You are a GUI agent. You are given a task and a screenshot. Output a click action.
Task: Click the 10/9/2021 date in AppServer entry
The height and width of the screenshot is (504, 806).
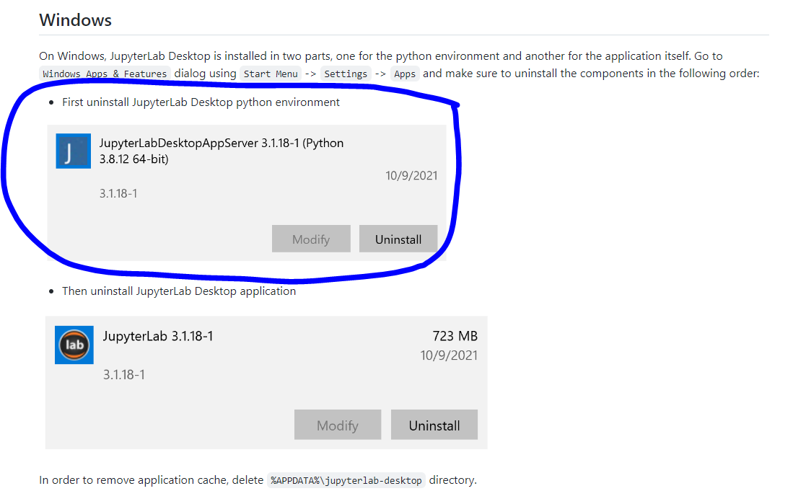tap(411, 176)
